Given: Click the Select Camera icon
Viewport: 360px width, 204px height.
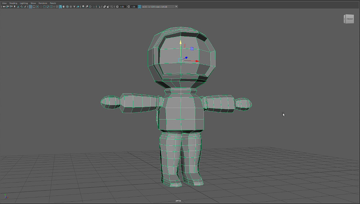Looking at the screenshot, I should (x=4, y=7).
